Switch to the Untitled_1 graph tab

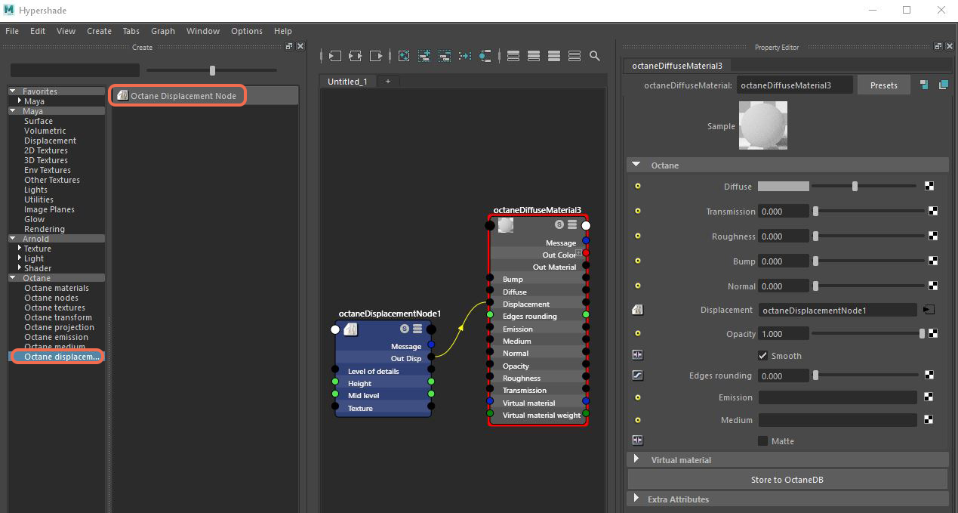pyautogui.click(x=347, y=81)
